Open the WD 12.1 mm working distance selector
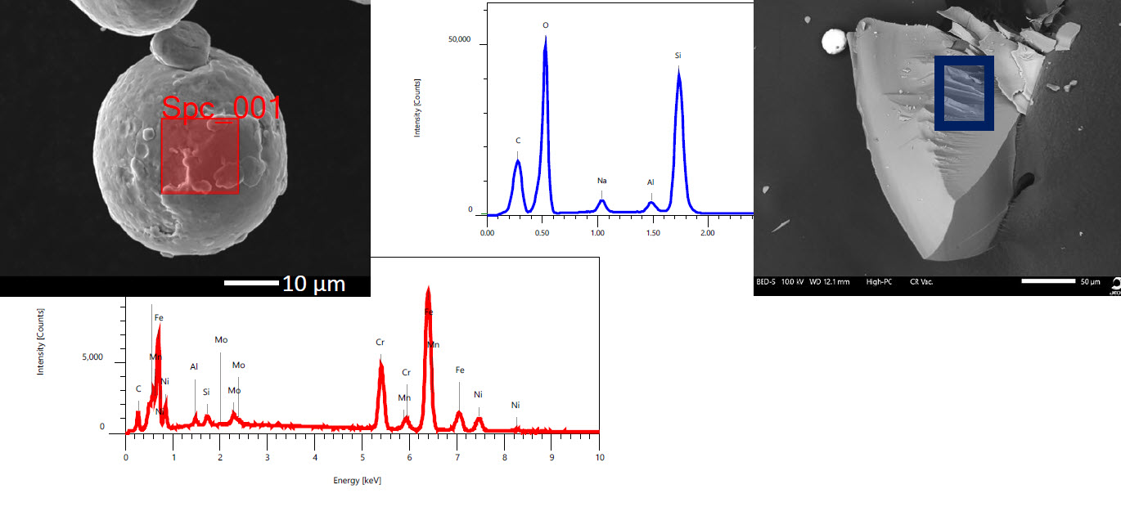The image size is (1121, 507). [x=831, y=281]
